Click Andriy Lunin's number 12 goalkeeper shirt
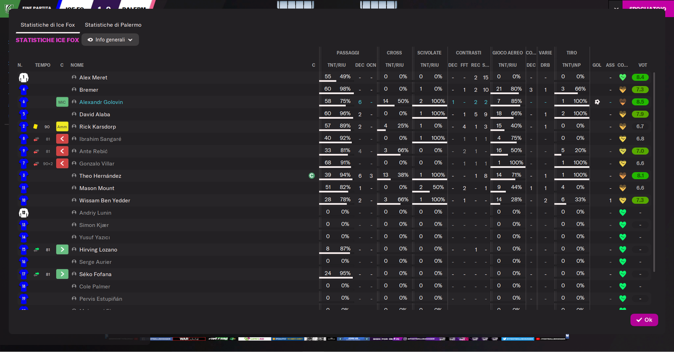The width and height of the screenshot is (674, 352). tap(24, 213)
